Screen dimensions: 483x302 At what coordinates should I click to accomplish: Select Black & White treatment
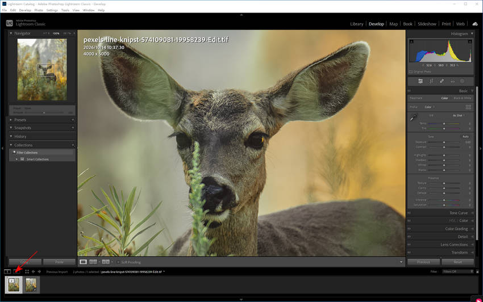[x=463, y=98]
